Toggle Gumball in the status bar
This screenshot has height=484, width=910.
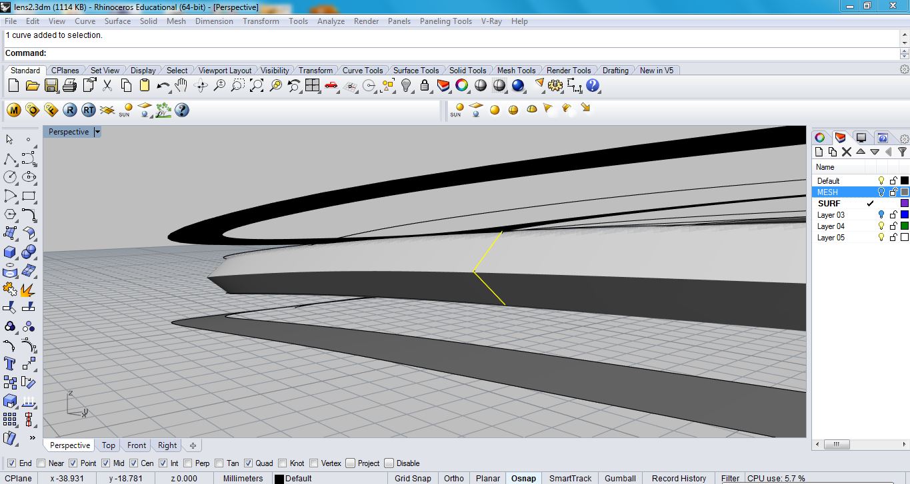620,478
